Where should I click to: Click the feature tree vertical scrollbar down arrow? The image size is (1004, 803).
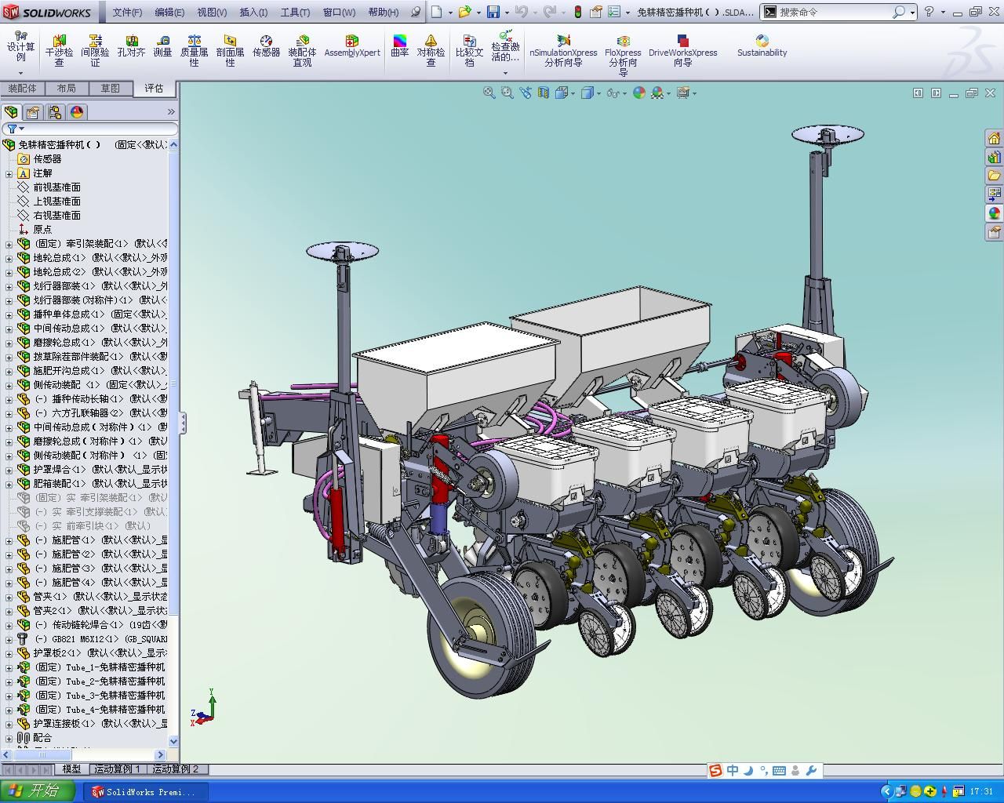point(173,741)
